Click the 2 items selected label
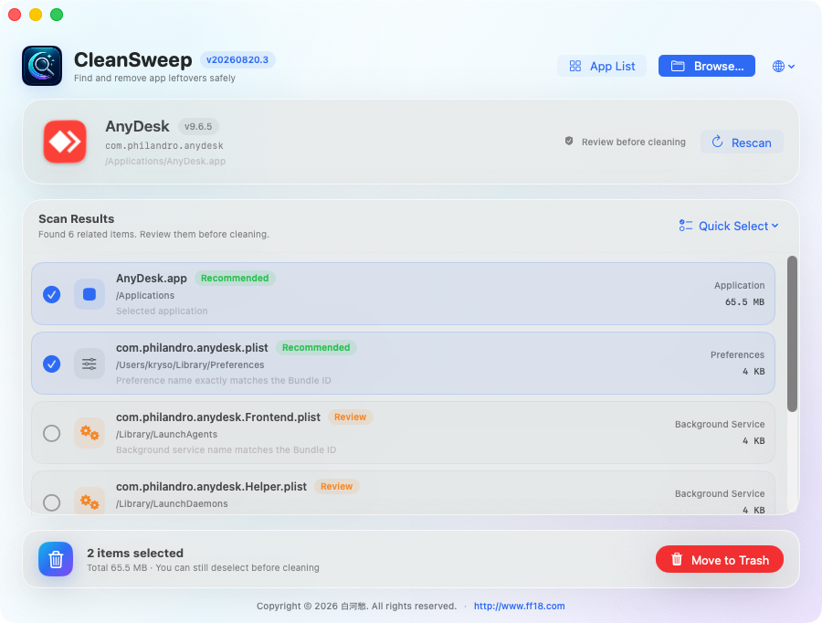822x623 pixels. coord(135,553)
